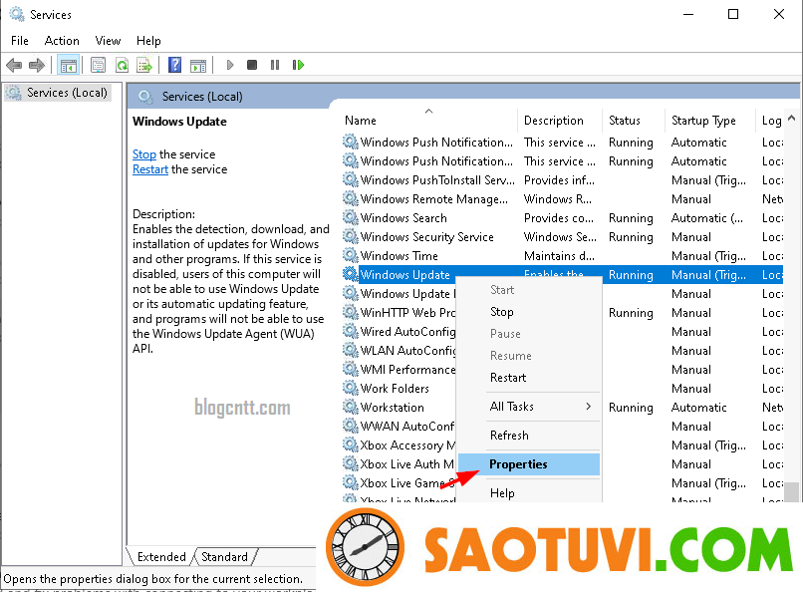Select Windows Security Service row
Viewport: 803px width, 592px height.
pyautogui.click(x=562, y=236)
